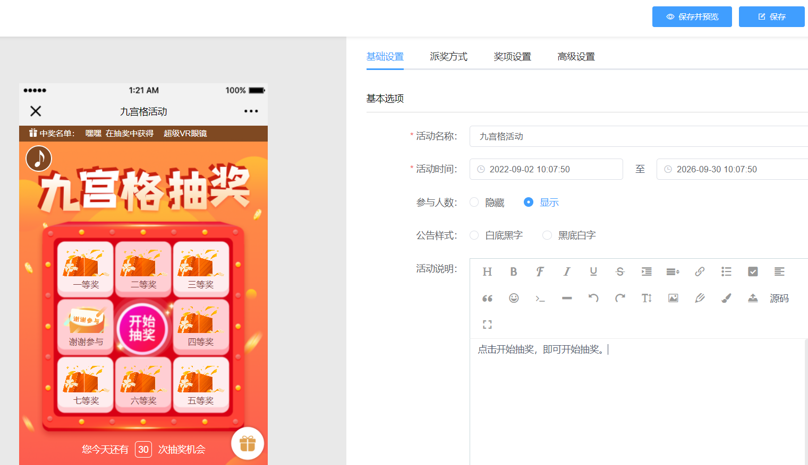Open the text color brush tool

point(726,299)
